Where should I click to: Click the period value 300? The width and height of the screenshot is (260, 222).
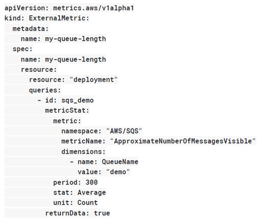click(92, 182)
